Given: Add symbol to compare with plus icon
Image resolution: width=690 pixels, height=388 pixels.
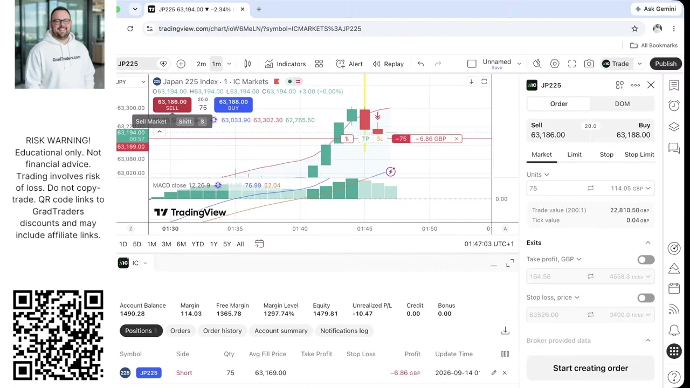Looking at the screenshot, I should [181, 64].
